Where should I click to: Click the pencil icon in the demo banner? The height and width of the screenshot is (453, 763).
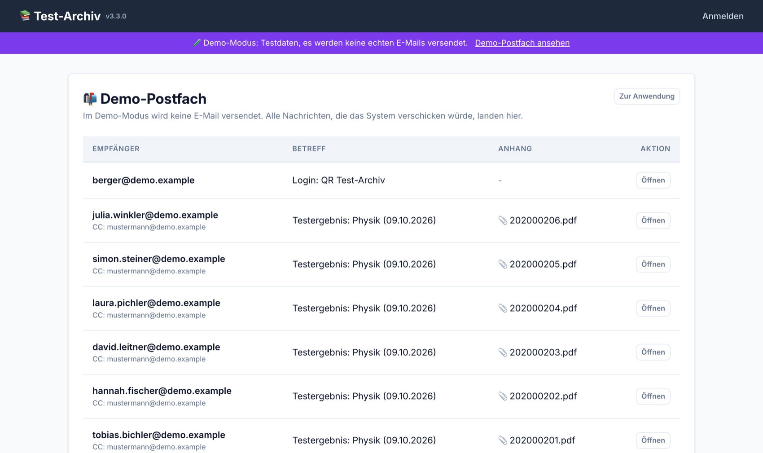(x=197, y=43)
